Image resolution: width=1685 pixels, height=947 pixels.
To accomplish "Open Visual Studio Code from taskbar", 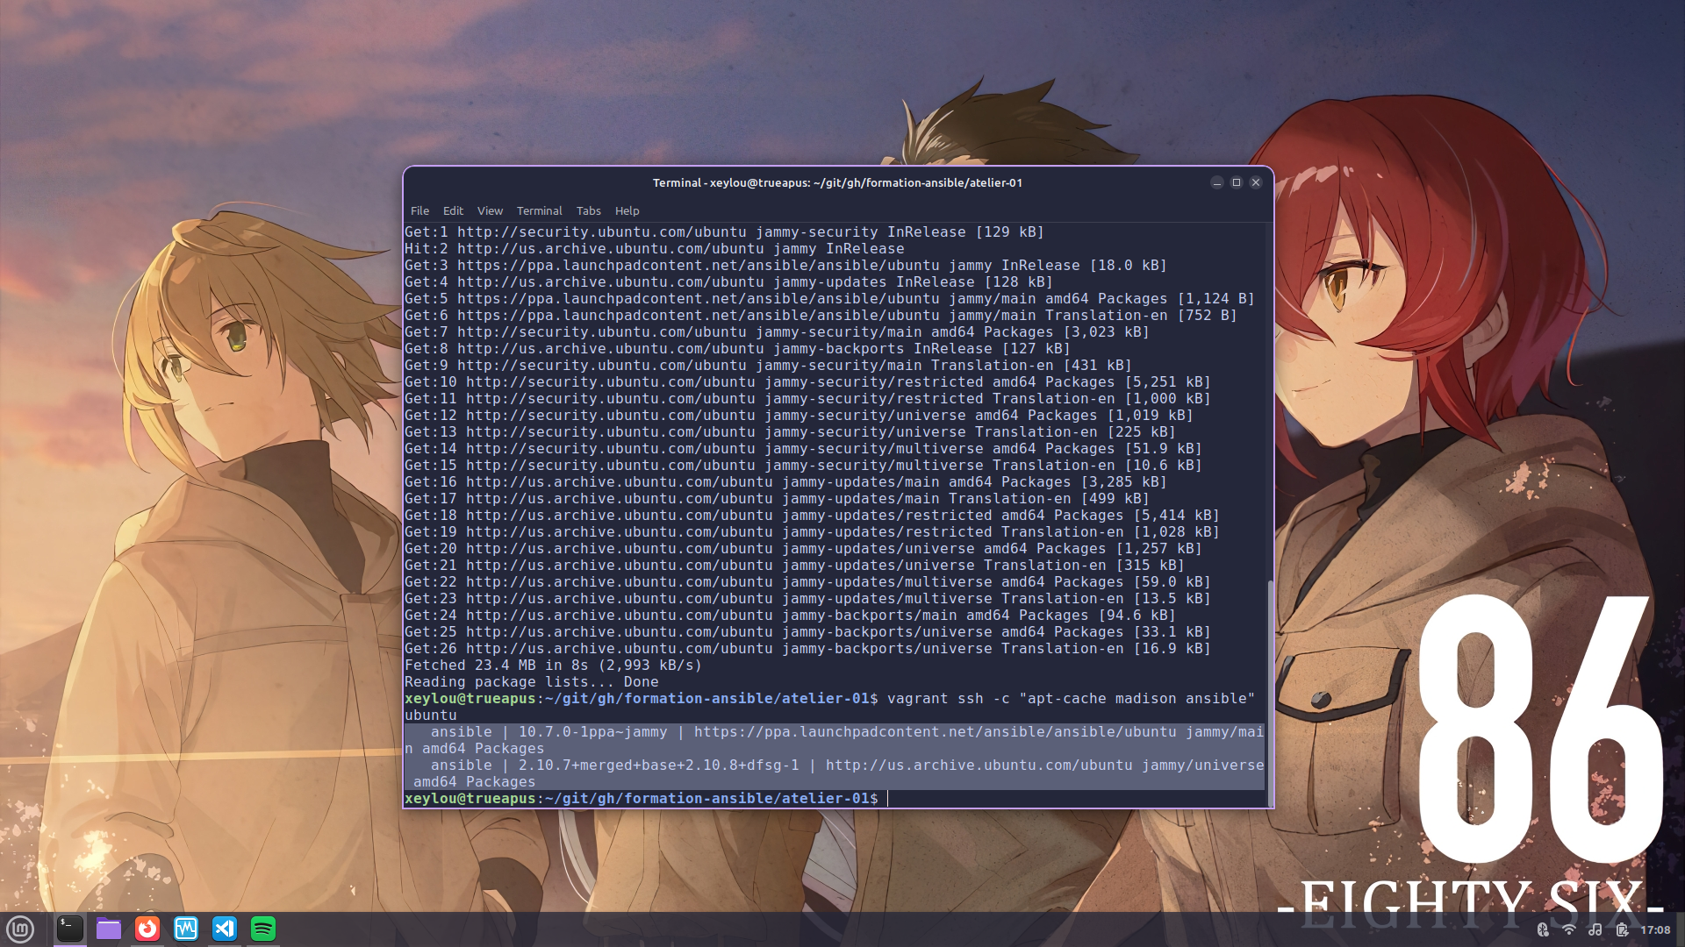I will click(x=225, y=929).
